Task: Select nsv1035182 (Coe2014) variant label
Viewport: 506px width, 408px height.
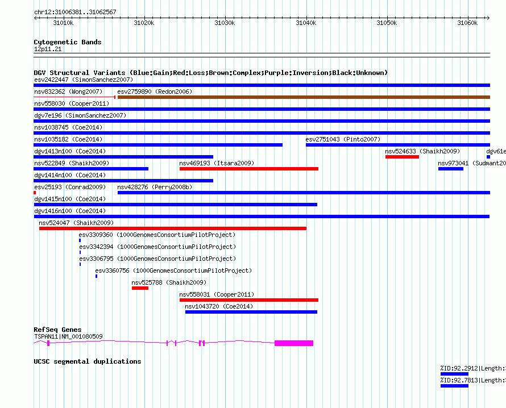Action: click(68, 139)
